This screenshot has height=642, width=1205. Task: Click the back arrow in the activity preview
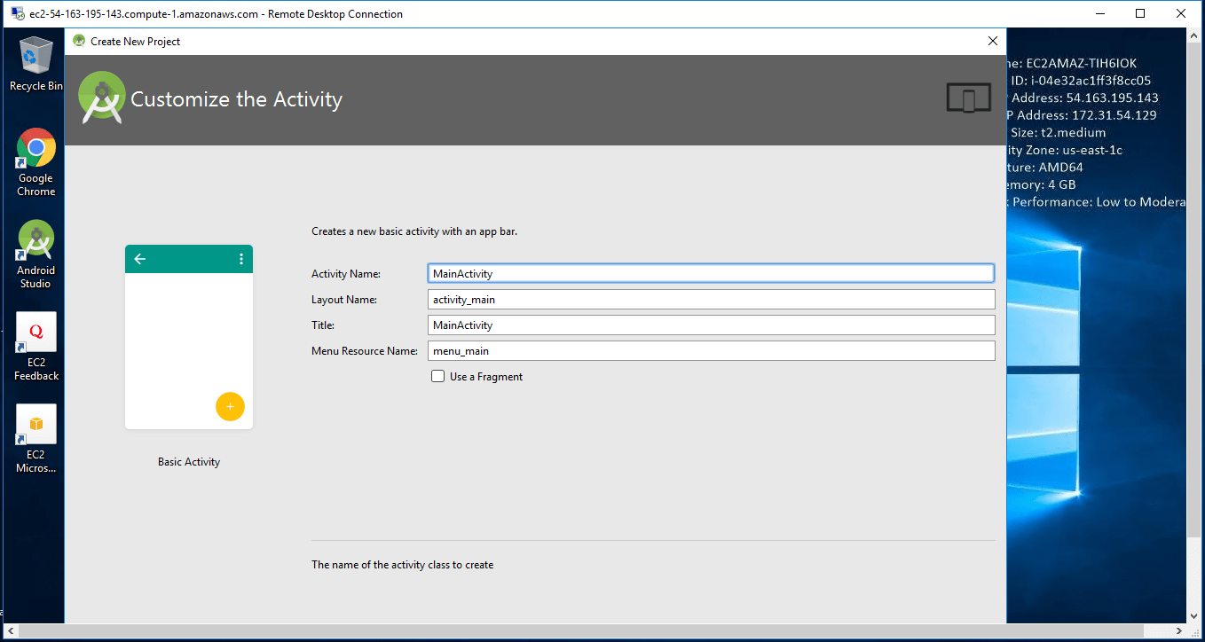click(140, 259)
